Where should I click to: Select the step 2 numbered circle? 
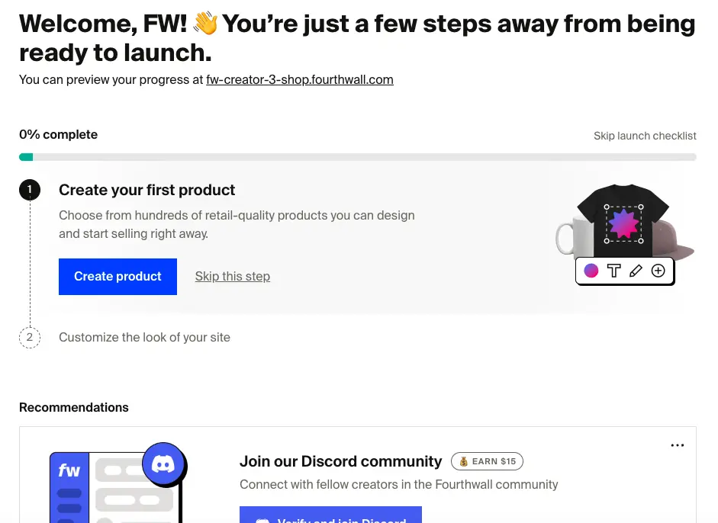click(29, 337)
